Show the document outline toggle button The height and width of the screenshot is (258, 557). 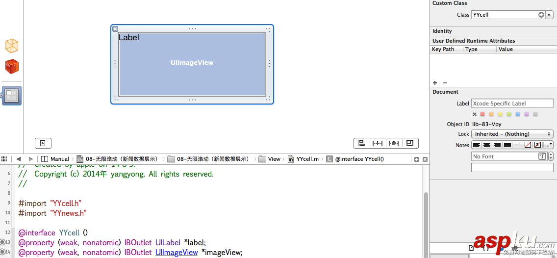43,143
